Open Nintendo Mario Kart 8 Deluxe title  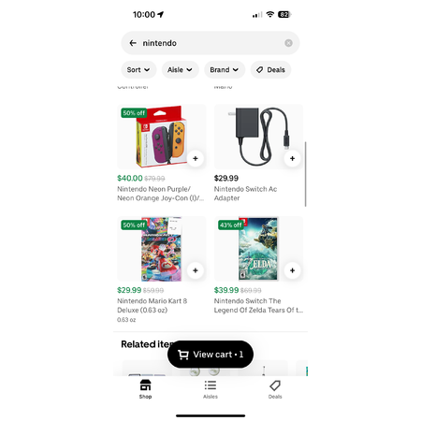coord(152,306)
